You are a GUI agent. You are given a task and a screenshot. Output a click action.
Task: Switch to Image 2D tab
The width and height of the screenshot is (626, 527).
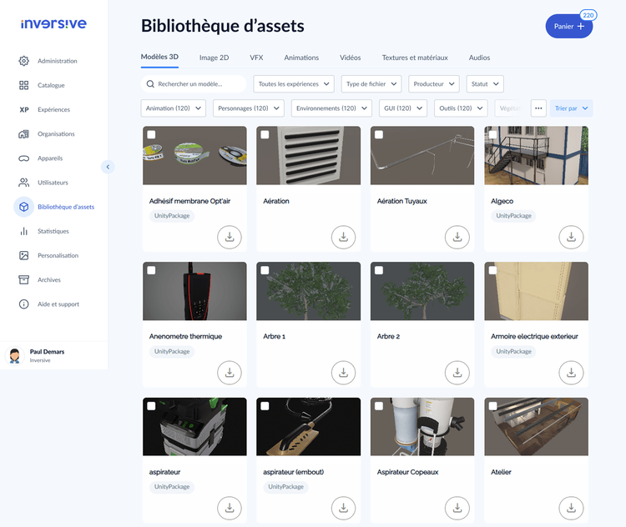pos(214,58)
